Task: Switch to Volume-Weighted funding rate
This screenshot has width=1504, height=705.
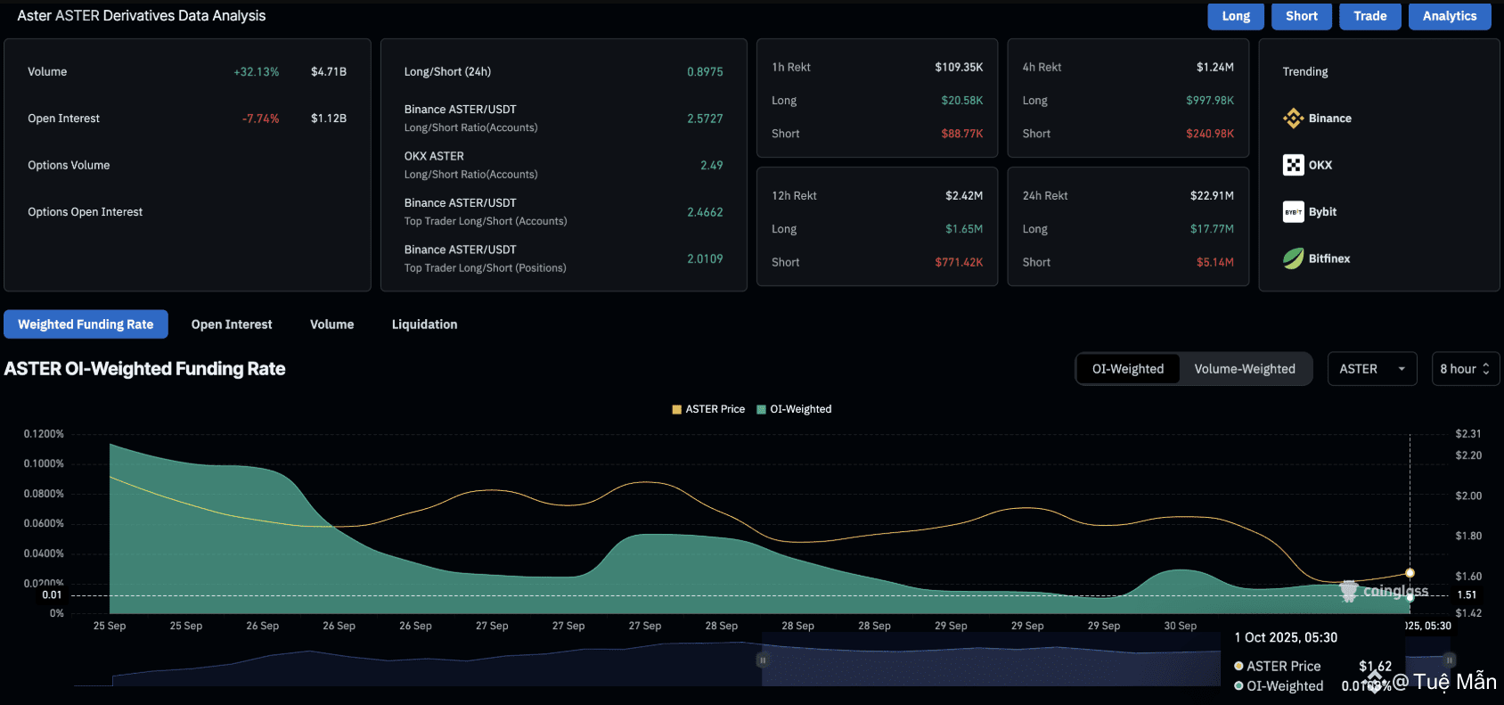Action: [1245, 369]
